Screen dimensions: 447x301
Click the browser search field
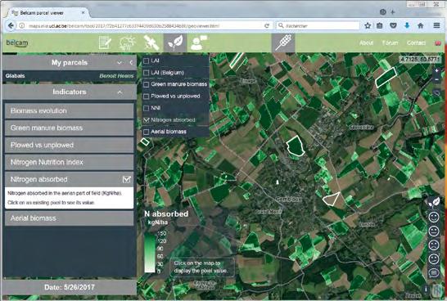[318, 25]
